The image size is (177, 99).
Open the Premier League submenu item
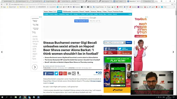pos(54,14)
